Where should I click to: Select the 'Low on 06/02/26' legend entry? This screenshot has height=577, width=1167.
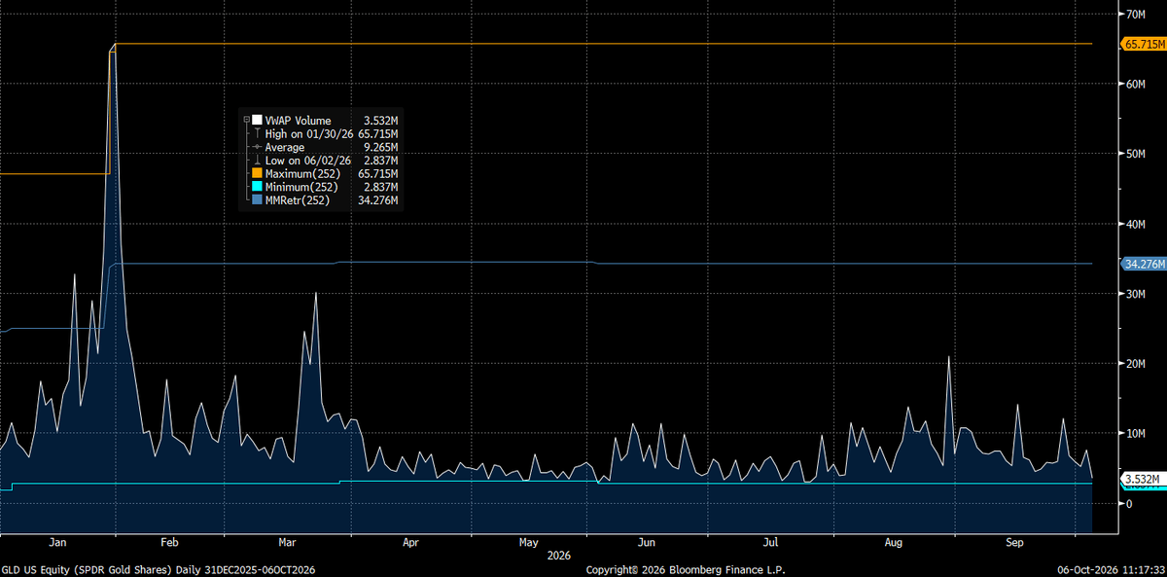point(308,160)
